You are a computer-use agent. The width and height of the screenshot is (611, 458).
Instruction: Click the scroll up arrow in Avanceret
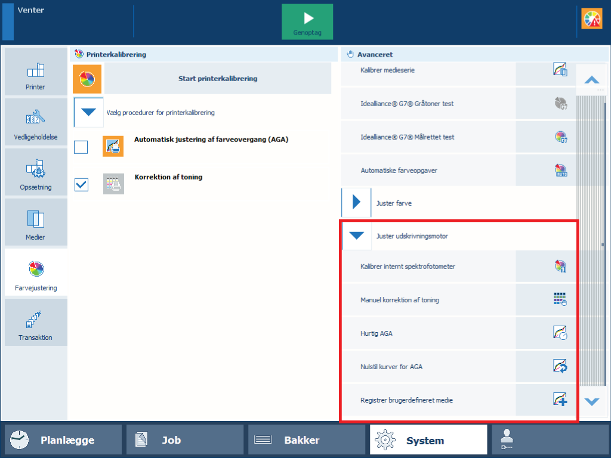coord(591,80)
